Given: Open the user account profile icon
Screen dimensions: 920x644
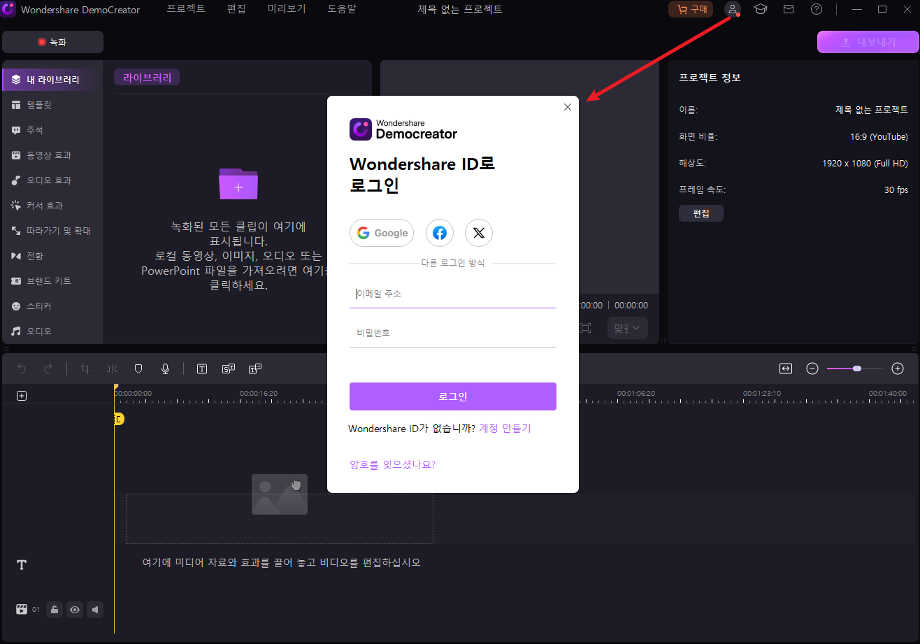Looking at the screenshot, I should pyautogui.click(x=732, y=9).
